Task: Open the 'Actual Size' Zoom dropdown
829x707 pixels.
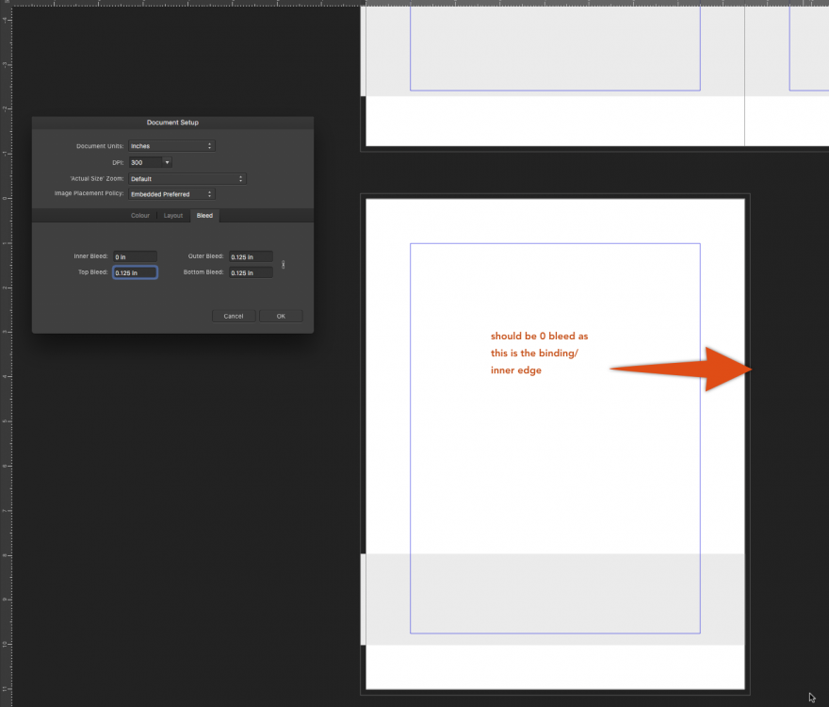Action: point(187,178)
